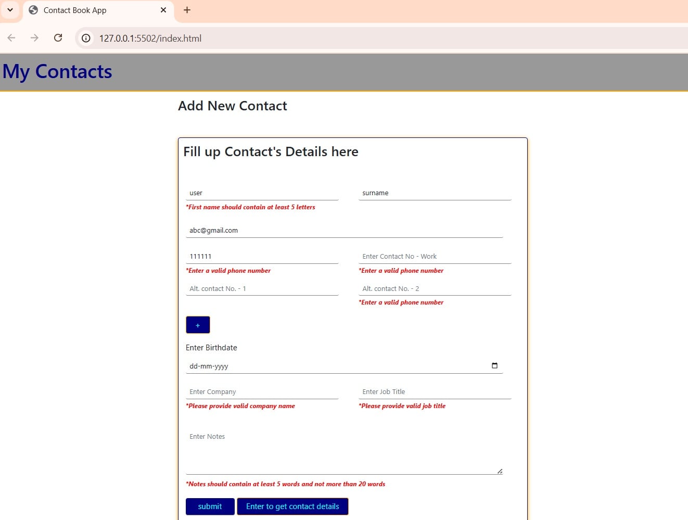Click the browser forward arrow
Screen dimensions: 688x520
34,38
